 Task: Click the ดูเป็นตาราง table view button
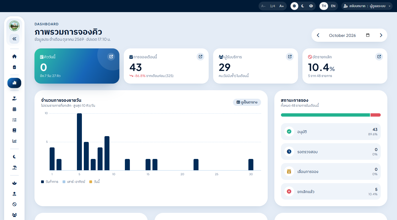tap(247, 102)
